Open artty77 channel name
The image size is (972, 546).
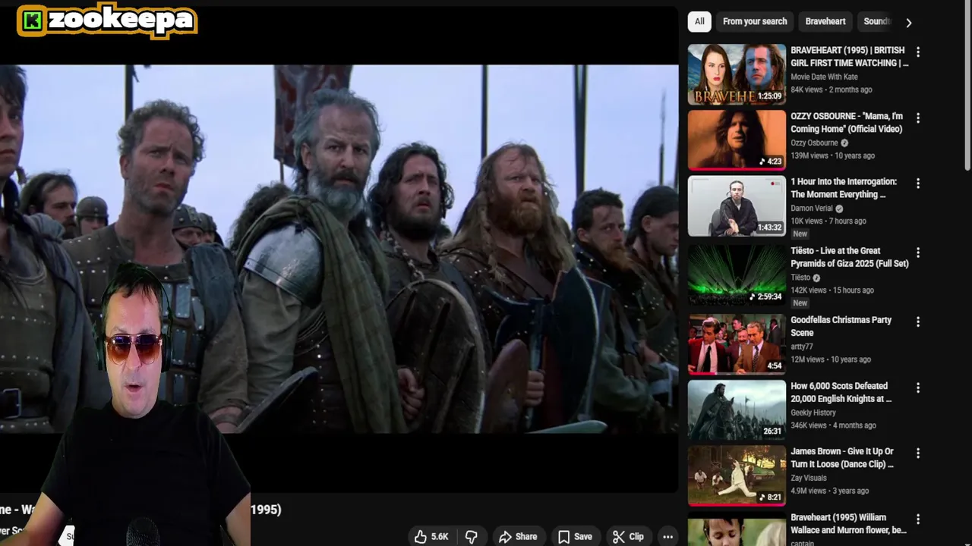(x=802, y=347)
